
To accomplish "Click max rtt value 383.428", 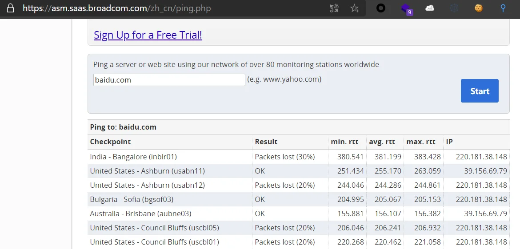I will point(428,157).
